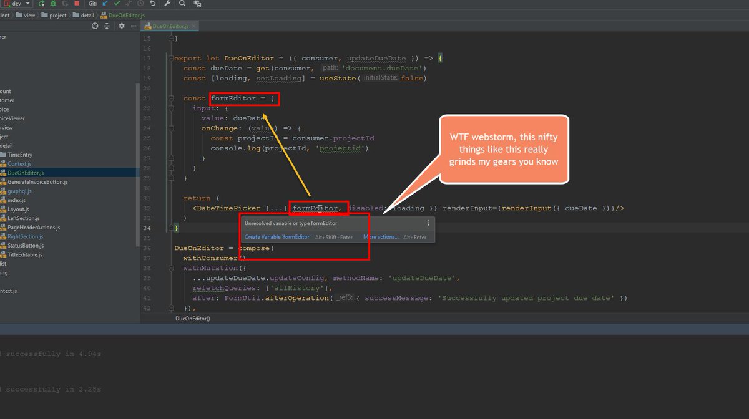Screen dimensions: 749x419
Task: Click 'More actions...' link in popup
Action: point(381,237)
